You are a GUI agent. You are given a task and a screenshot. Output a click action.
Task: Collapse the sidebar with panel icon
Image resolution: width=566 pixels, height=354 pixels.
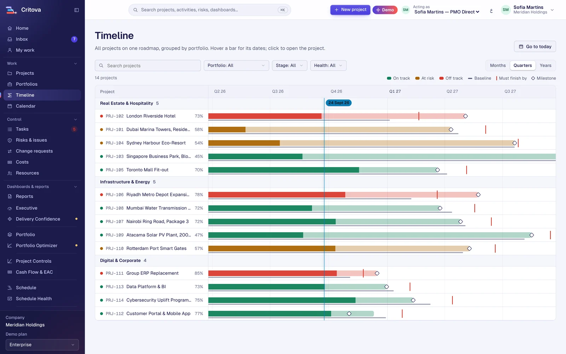tap(76, 10)
